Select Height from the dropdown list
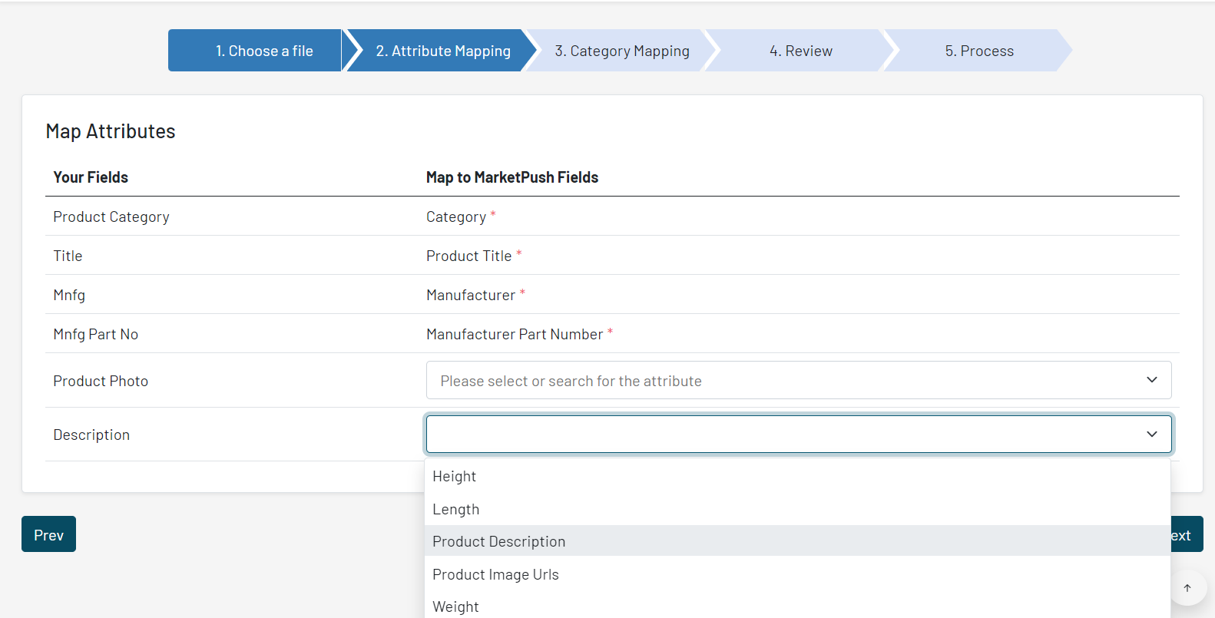Viewport: 1215px width, 618px height. [455, 477]
